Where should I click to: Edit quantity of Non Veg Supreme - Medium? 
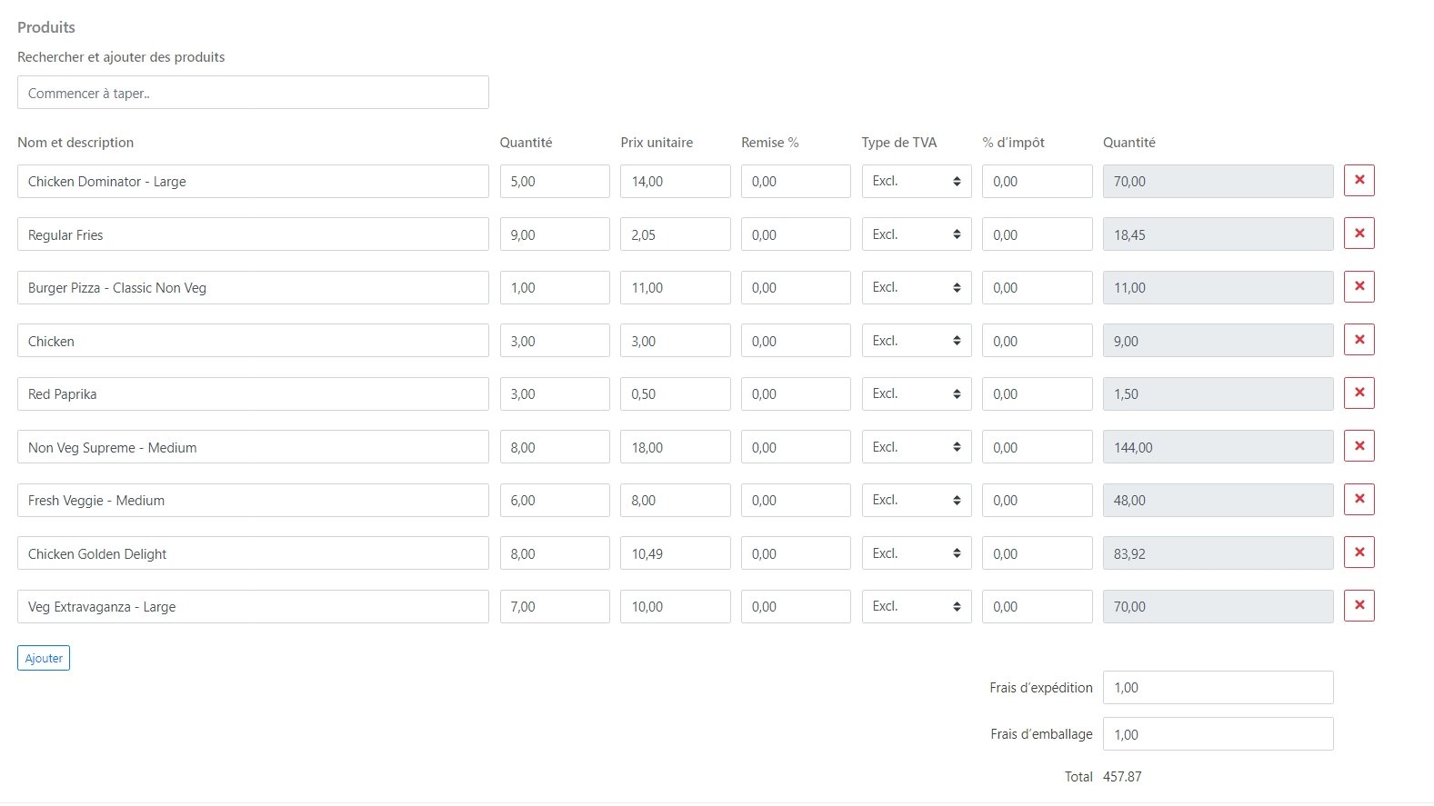point(554,447)
